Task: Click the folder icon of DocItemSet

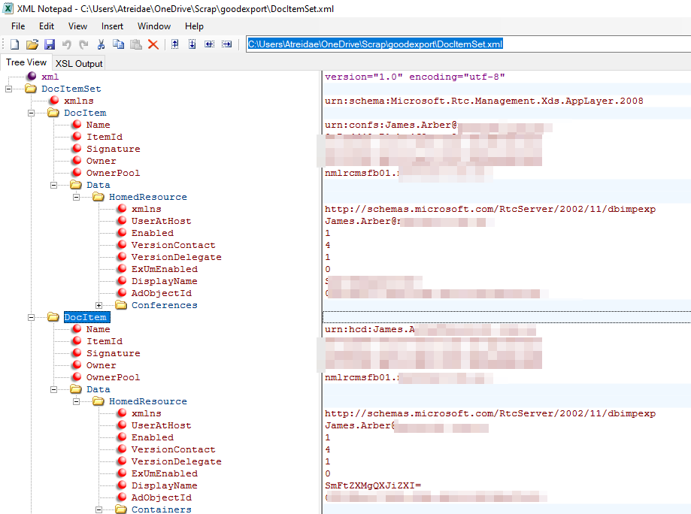Action: [x=31, y=89]
